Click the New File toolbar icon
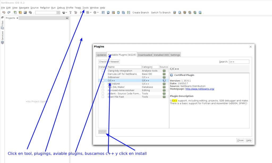Image resolution: width=272 pixels, height=163 pixels. coord(15,12)
